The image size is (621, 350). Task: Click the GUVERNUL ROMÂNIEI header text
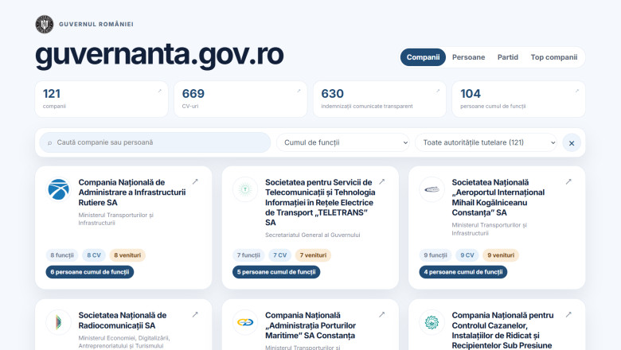[x=96, y=24]
